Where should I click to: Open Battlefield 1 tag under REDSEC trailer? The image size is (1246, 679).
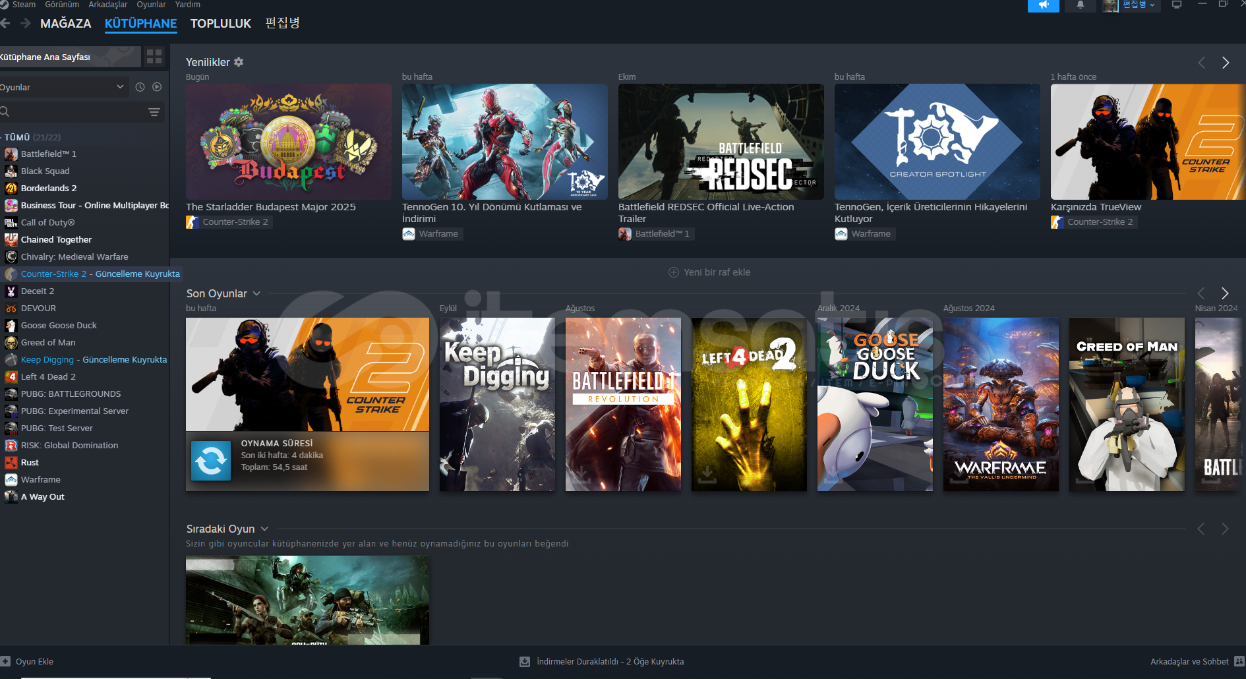[x=655, y=234]
